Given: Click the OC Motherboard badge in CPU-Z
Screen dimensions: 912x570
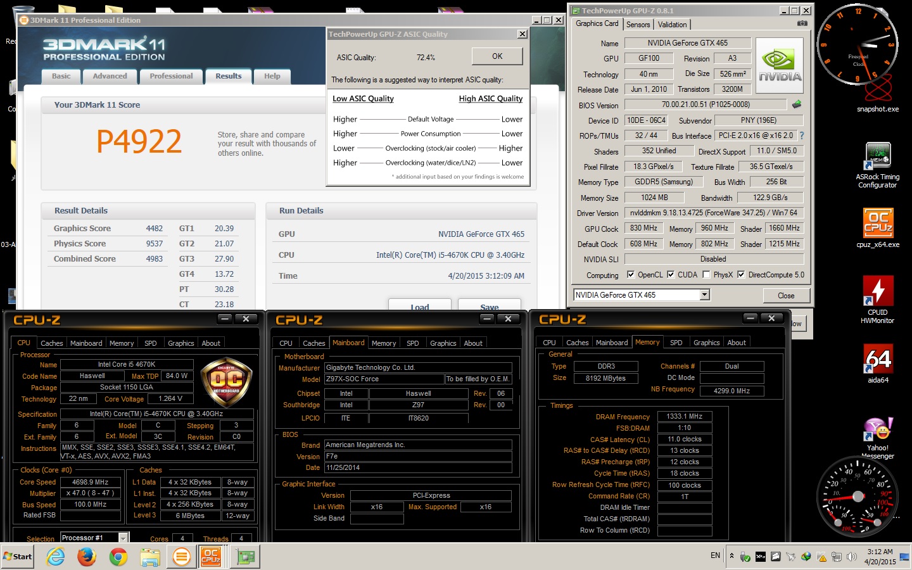Looking at the screenshot, I should (226, 383).
